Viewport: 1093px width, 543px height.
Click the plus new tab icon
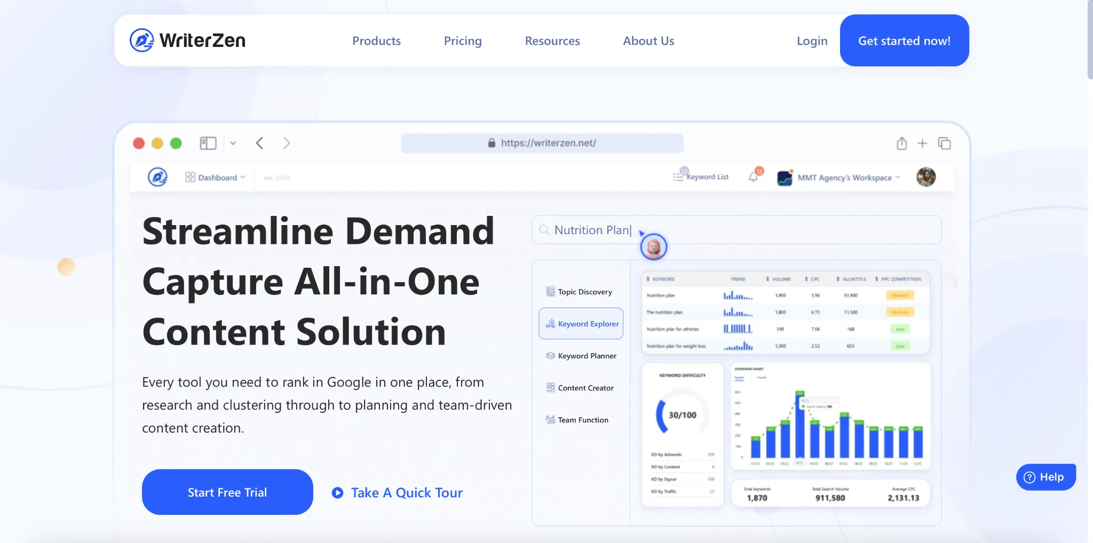click(x=922, y=143)
